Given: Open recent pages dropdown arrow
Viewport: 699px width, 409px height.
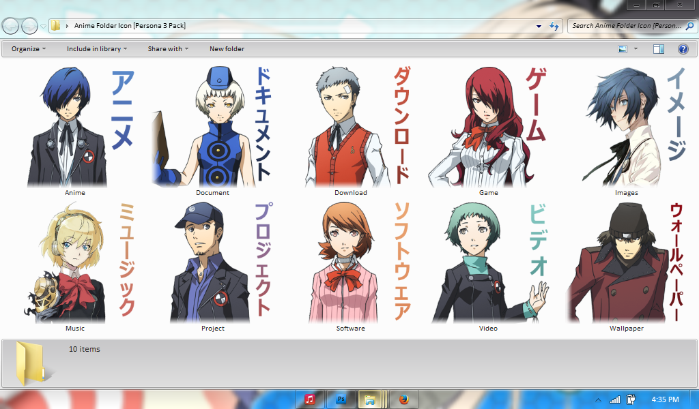Looking at the screenshot, I should point(43,27).
